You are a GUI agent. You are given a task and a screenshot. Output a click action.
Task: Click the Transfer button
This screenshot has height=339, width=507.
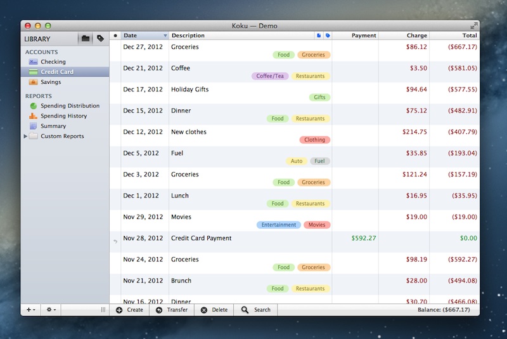click(x=171, y=310)
